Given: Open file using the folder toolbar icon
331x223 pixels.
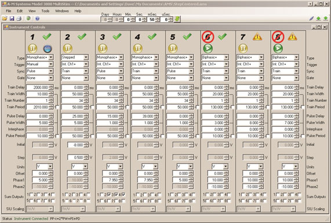Looking at the screenshot, I should coord(5,19).
